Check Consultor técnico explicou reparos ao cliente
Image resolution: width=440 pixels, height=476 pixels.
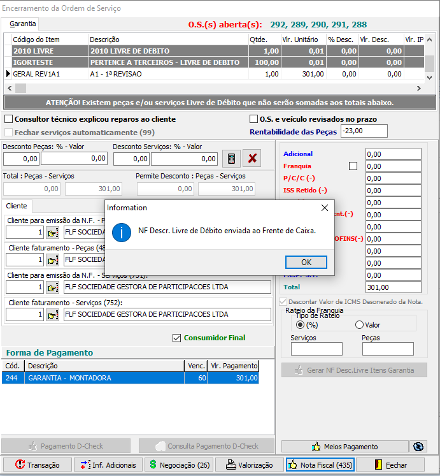point(8,119)
